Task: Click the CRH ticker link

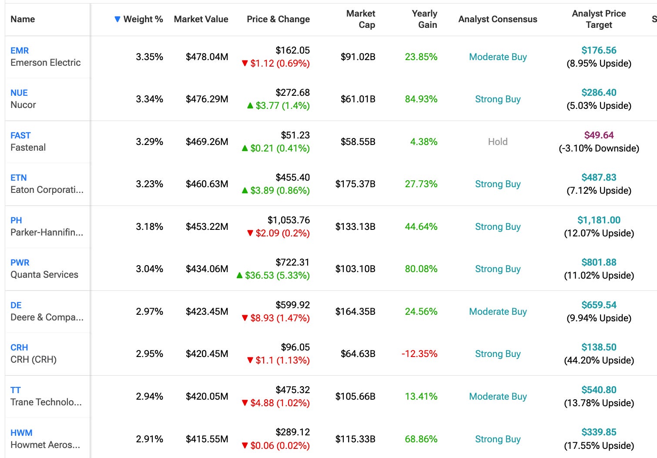Action: pos(19,347)
